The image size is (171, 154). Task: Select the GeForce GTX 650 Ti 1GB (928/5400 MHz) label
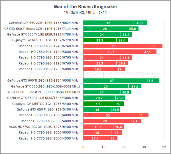point(48,109)
